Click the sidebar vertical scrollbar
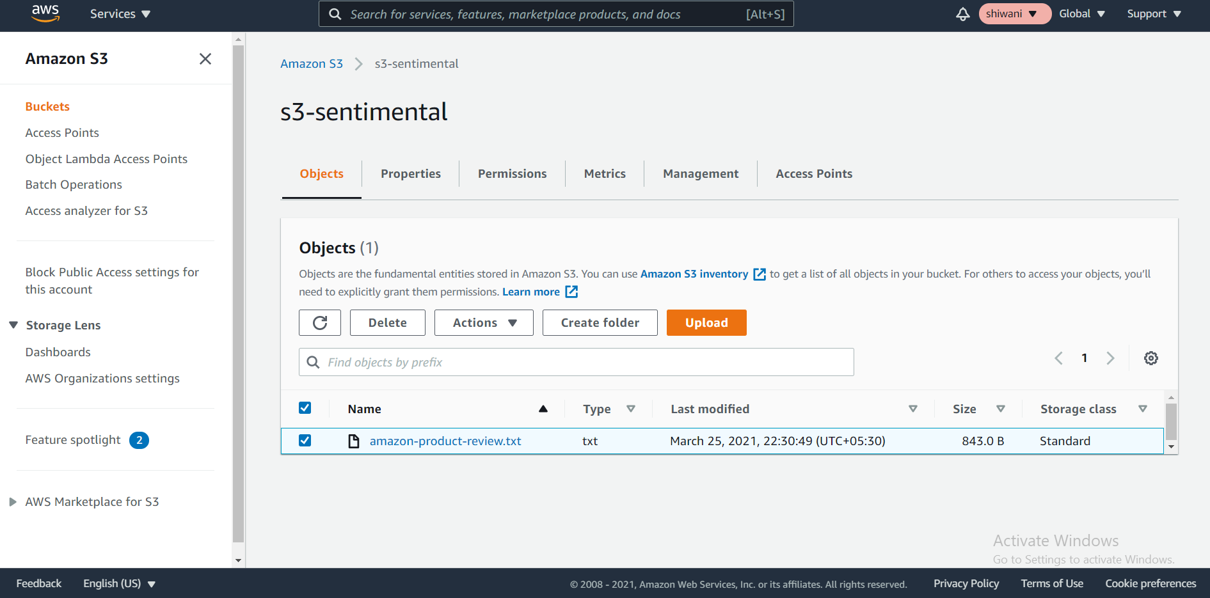Screen dimensions: 1210x598 coord(238,294)
